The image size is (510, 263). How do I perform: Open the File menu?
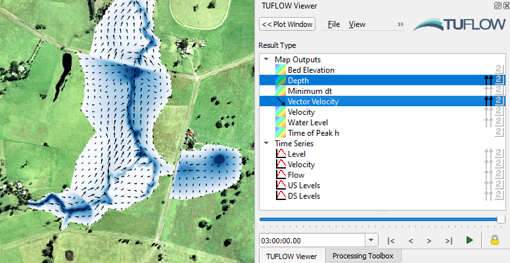pos(334,24)
